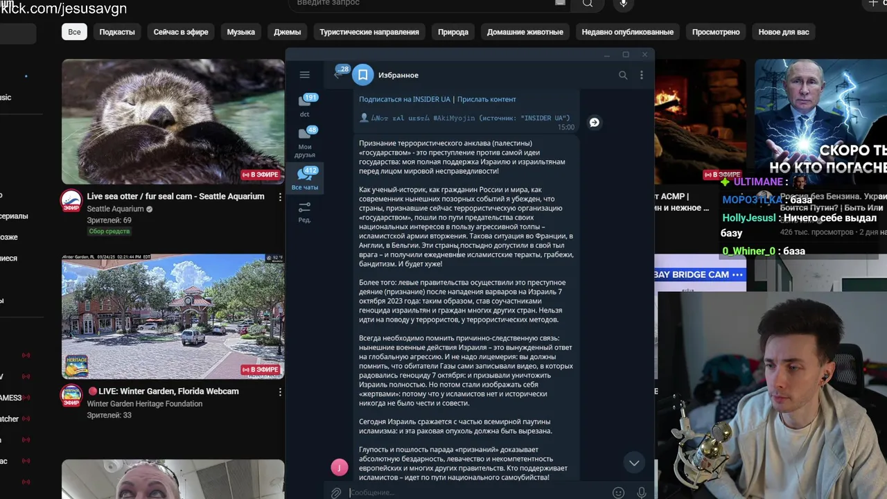This screenshot has height=499, width=887.
Task: Open BAY BRIDGE CAM thumbnail
Action: (700, 274)
